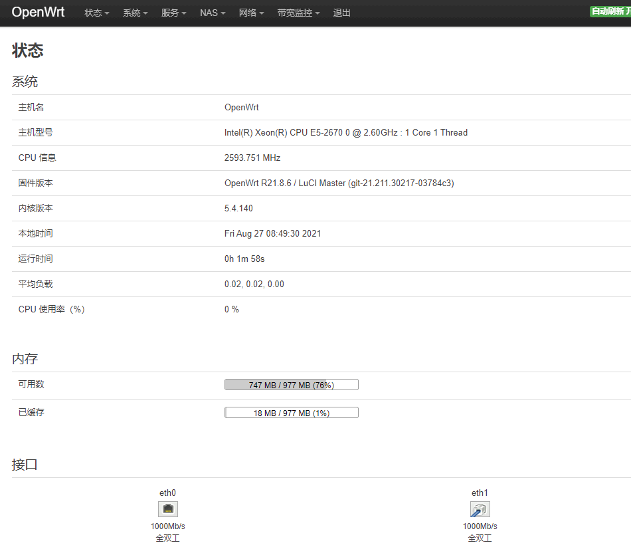Viewport: 631px width, 559px height.
Task: Click the 已缓存 memory progress bar
Action: coord(292,413)
